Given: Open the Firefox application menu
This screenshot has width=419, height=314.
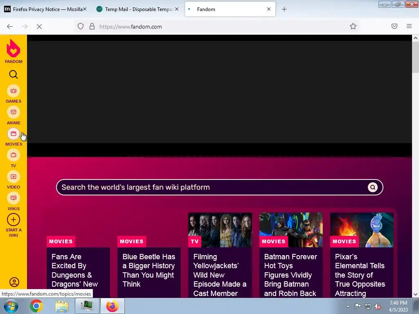Looking at the screenshot, I should 409,26.
